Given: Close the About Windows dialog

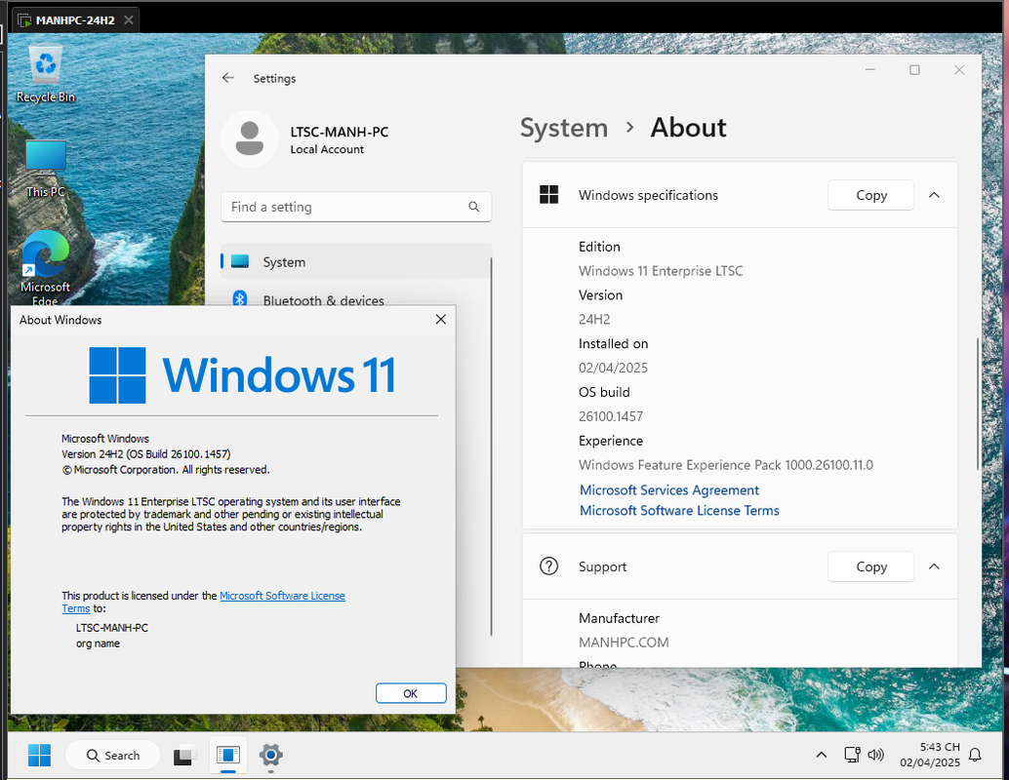Looking at the screenshot, I should click(441, 319).
